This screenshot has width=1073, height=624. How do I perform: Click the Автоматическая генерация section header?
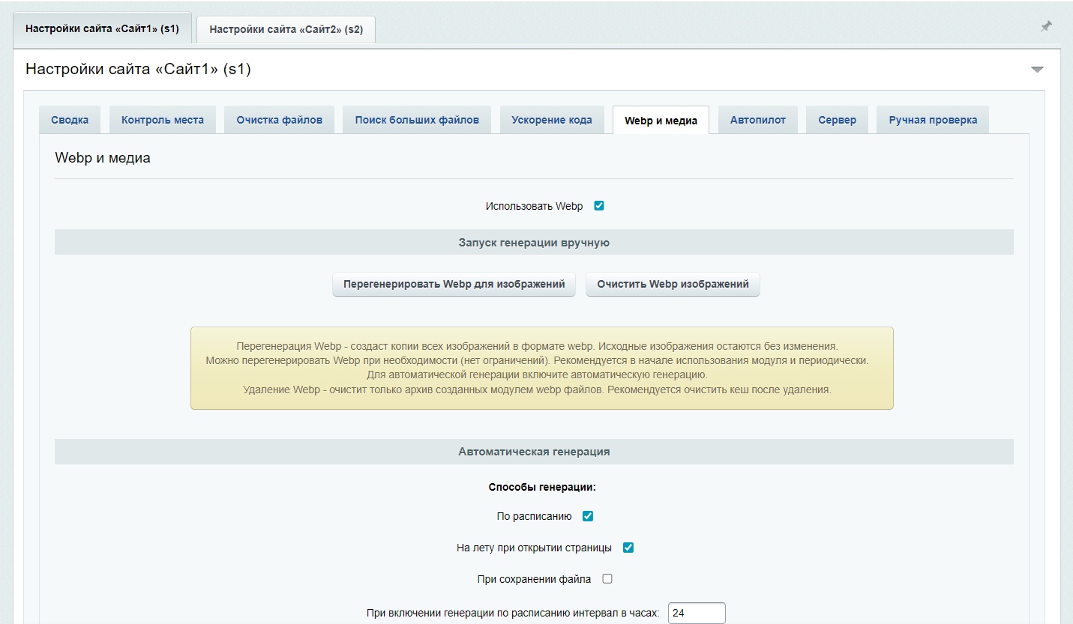tap(534, 452)
